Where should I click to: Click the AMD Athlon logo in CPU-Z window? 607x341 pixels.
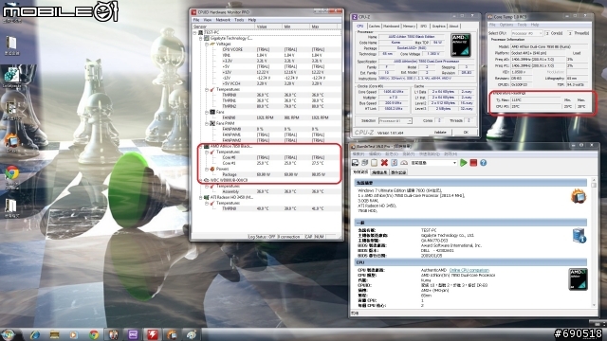(461, 45)
